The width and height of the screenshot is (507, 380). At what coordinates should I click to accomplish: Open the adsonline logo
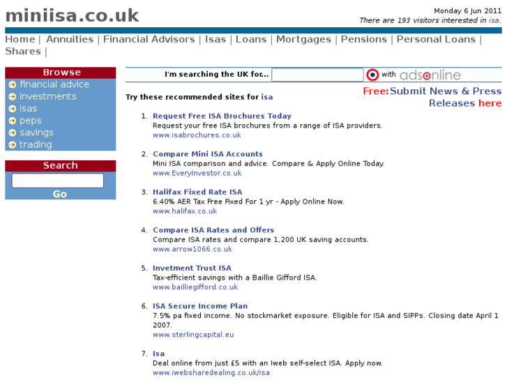point(430,75)
